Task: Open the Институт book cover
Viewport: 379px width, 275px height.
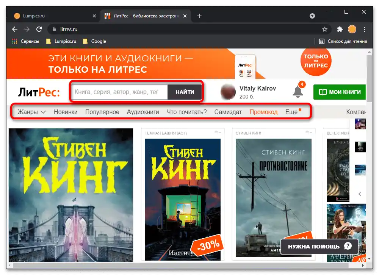Action: click(183, 200)
